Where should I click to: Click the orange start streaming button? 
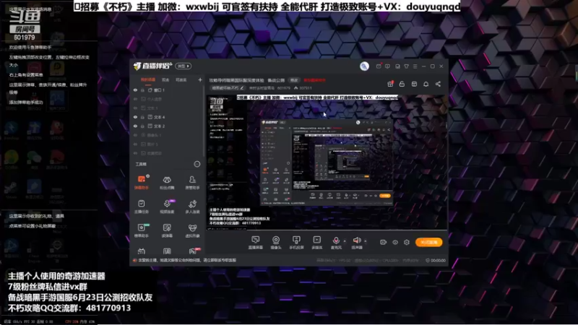[x=428, y=242]
